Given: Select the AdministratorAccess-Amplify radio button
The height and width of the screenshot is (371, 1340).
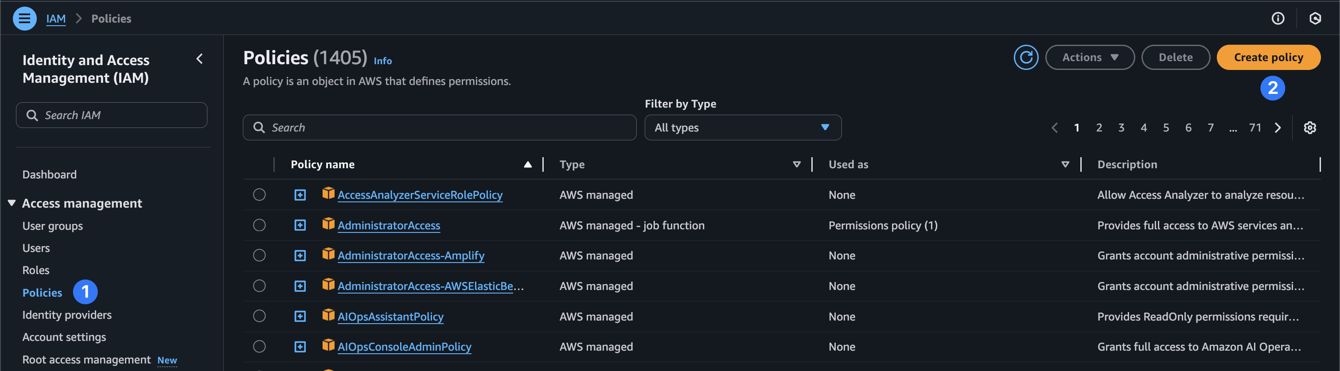Looking at the screenshot, I should (259, 255).
